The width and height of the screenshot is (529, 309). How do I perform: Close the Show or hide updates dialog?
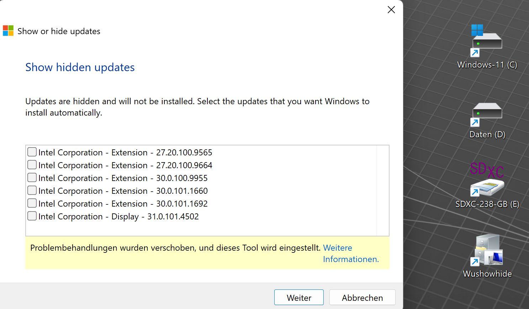pyautogui.click(x=391, y=10)
